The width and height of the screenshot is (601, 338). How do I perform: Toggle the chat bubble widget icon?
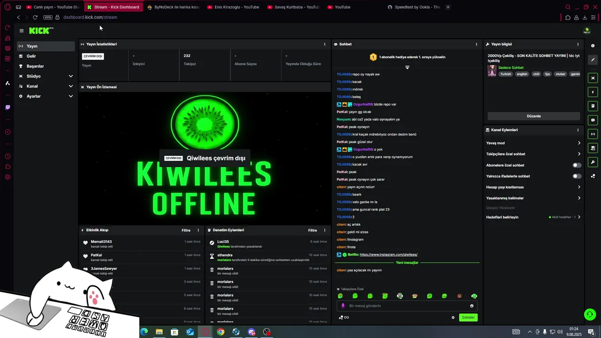(x=593, y=120)
